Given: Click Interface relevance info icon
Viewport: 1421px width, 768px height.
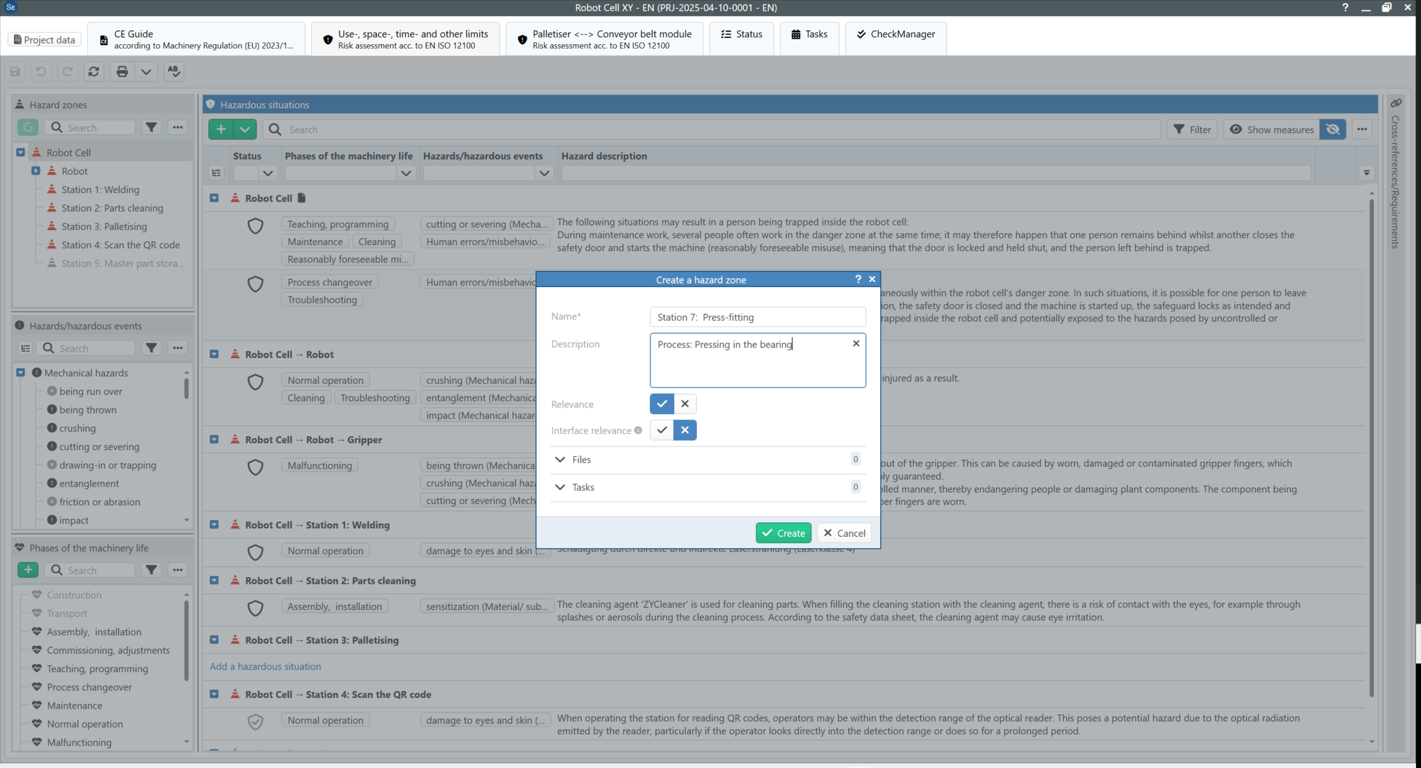Looking at the screenshot, I should click(x=638, y=430).
